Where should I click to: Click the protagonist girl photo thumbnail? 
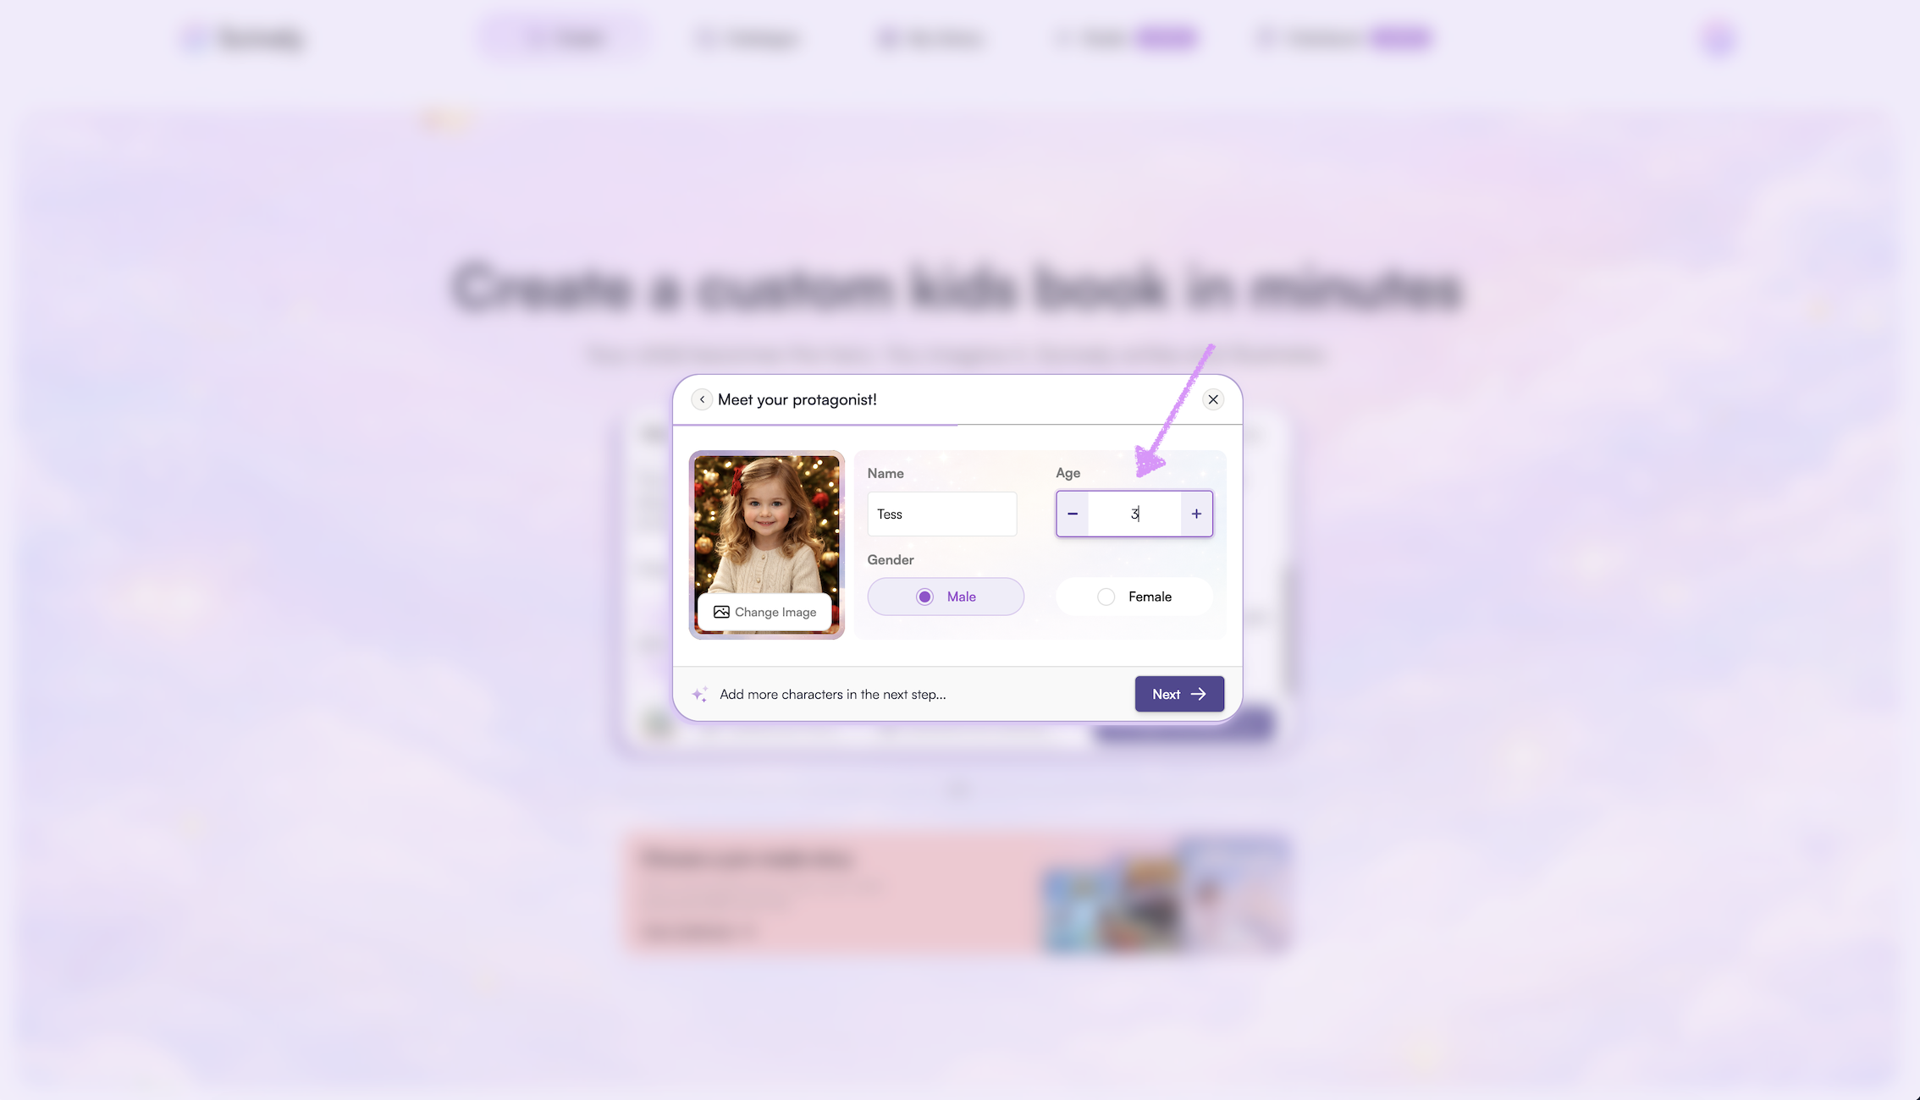[767, 525]
